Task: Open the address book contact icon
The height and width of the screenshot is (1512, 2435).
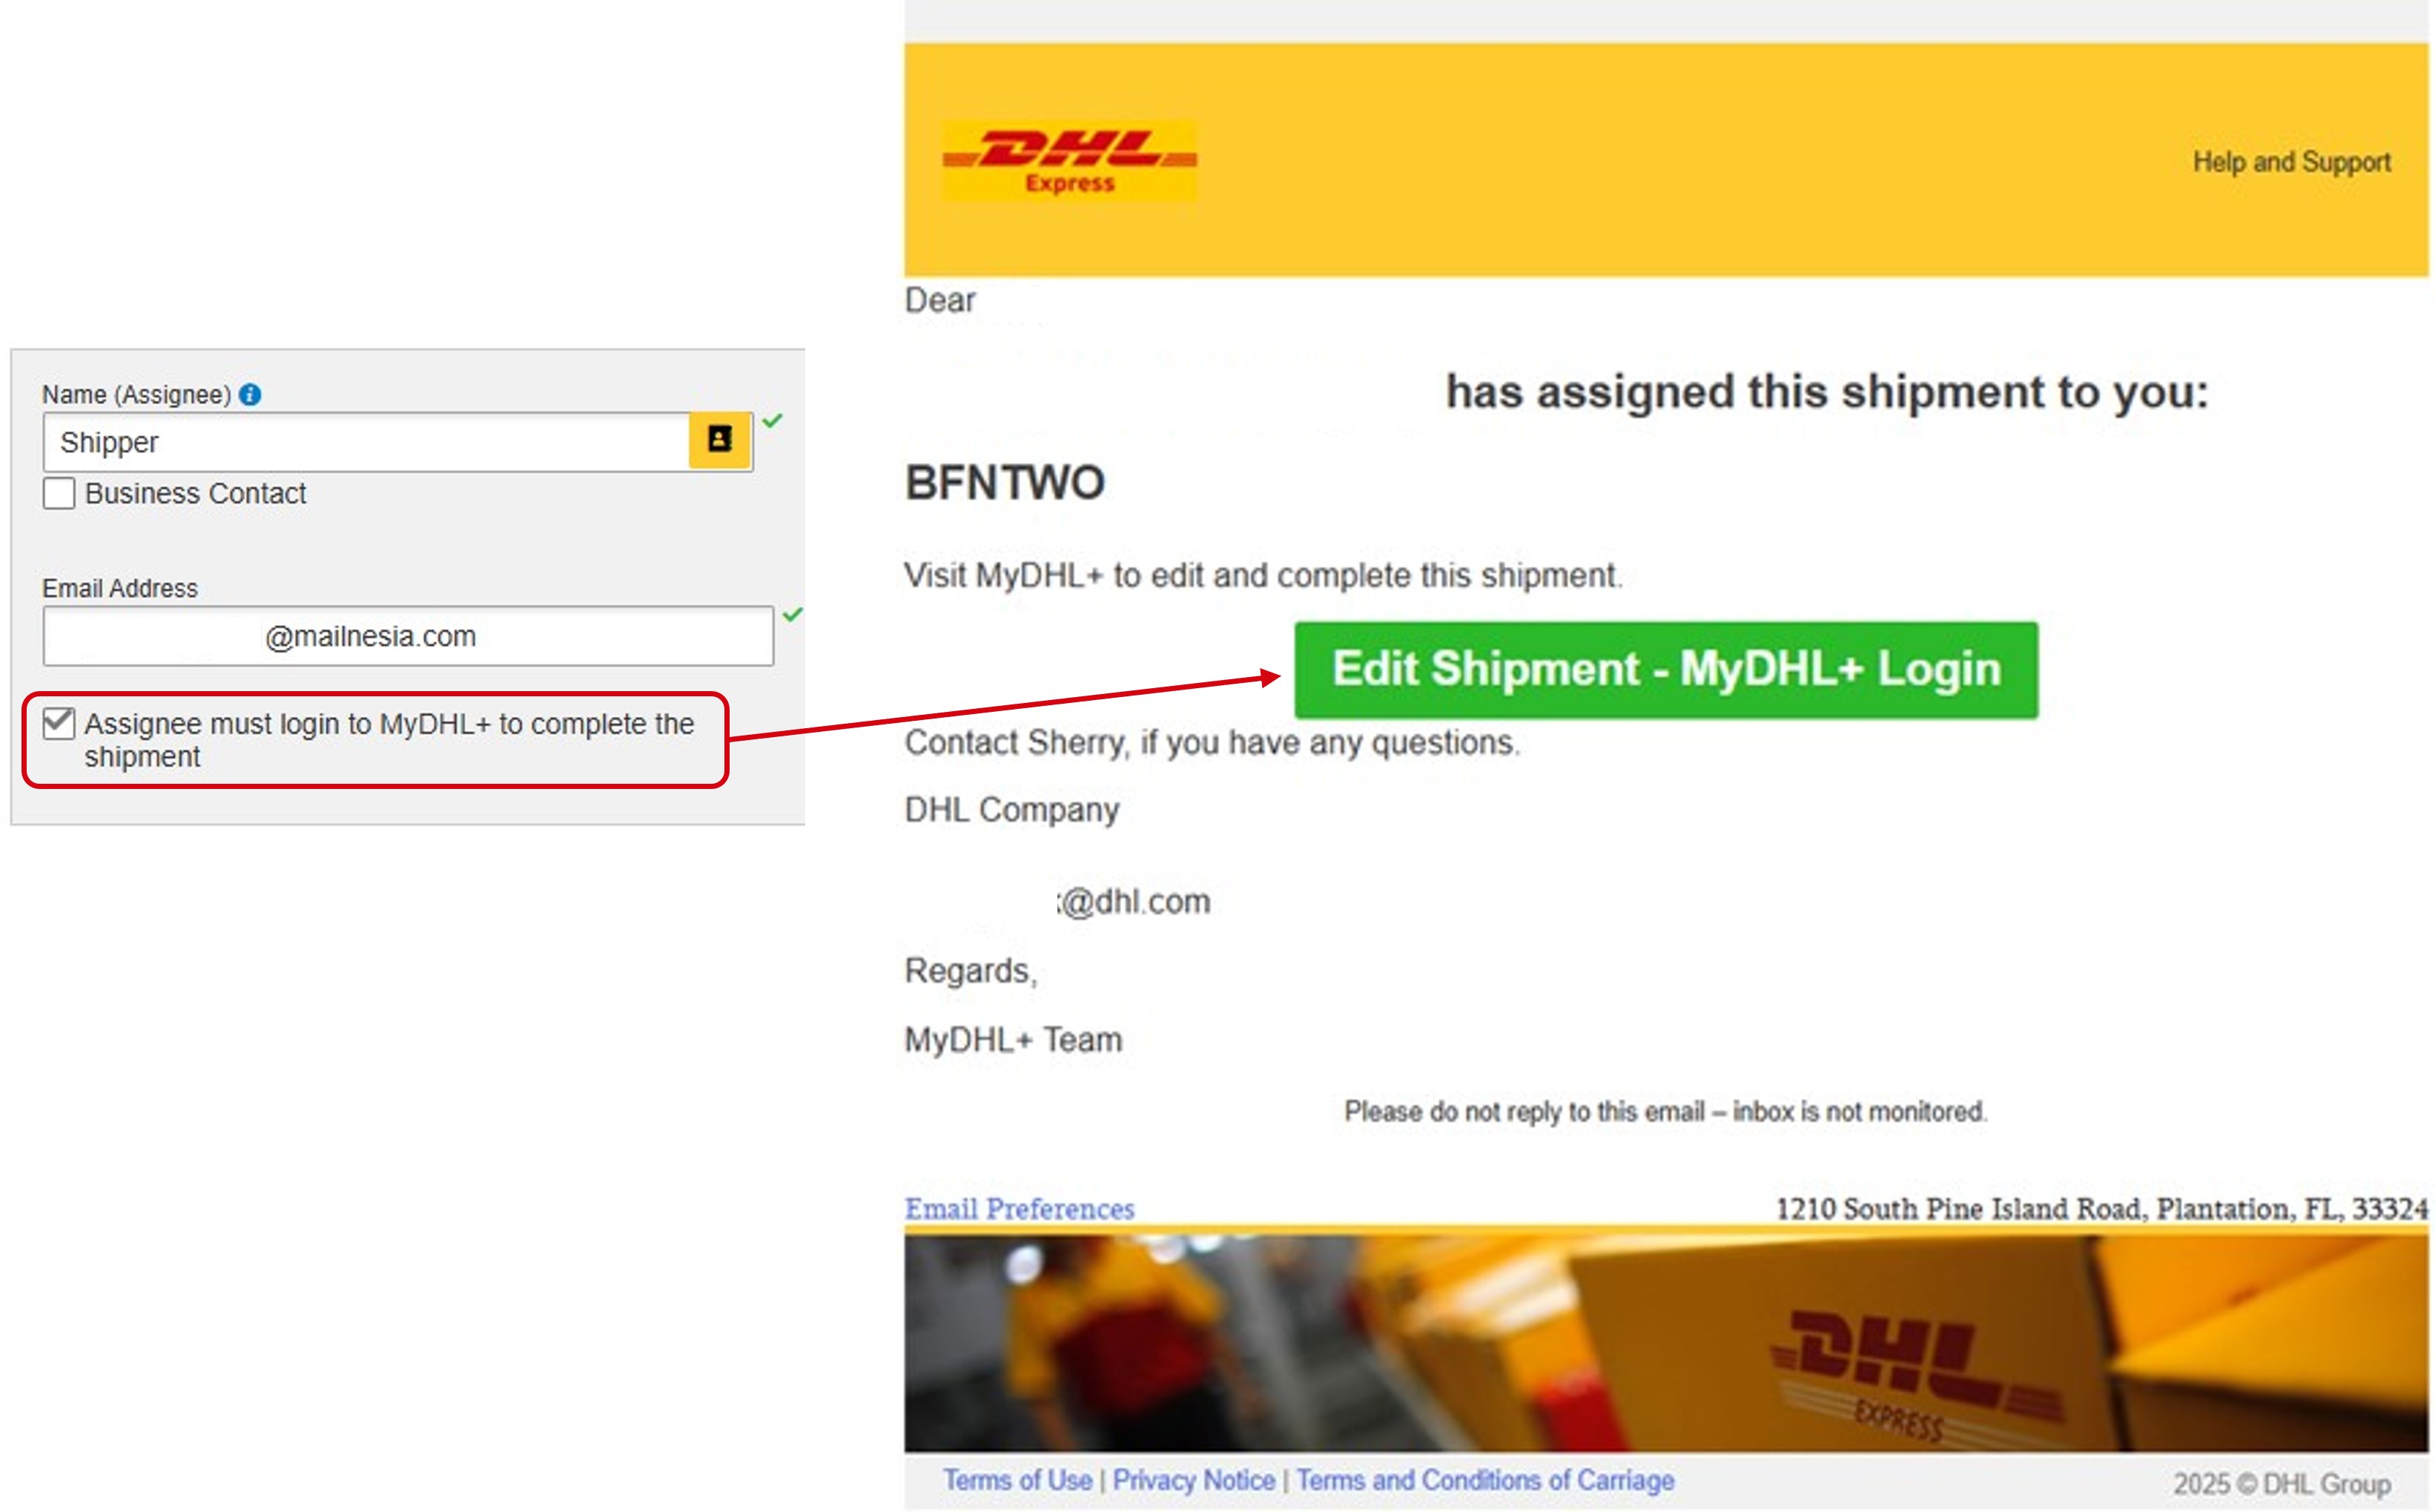Action: tap(720, 440)
